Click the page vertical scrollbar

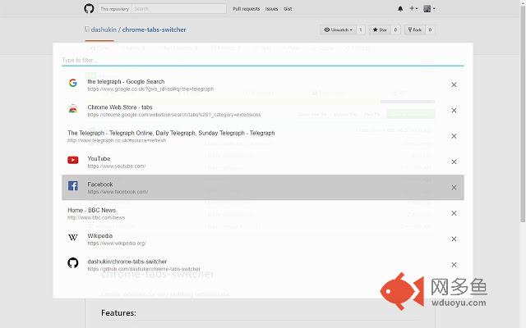[523, 114]
